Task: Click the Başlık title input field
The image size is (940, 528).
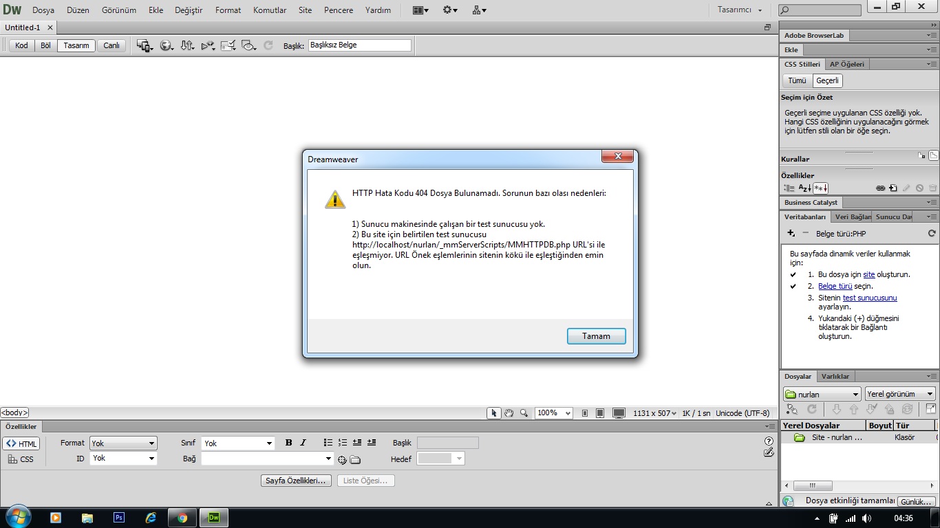Action: tap(359, 45)
